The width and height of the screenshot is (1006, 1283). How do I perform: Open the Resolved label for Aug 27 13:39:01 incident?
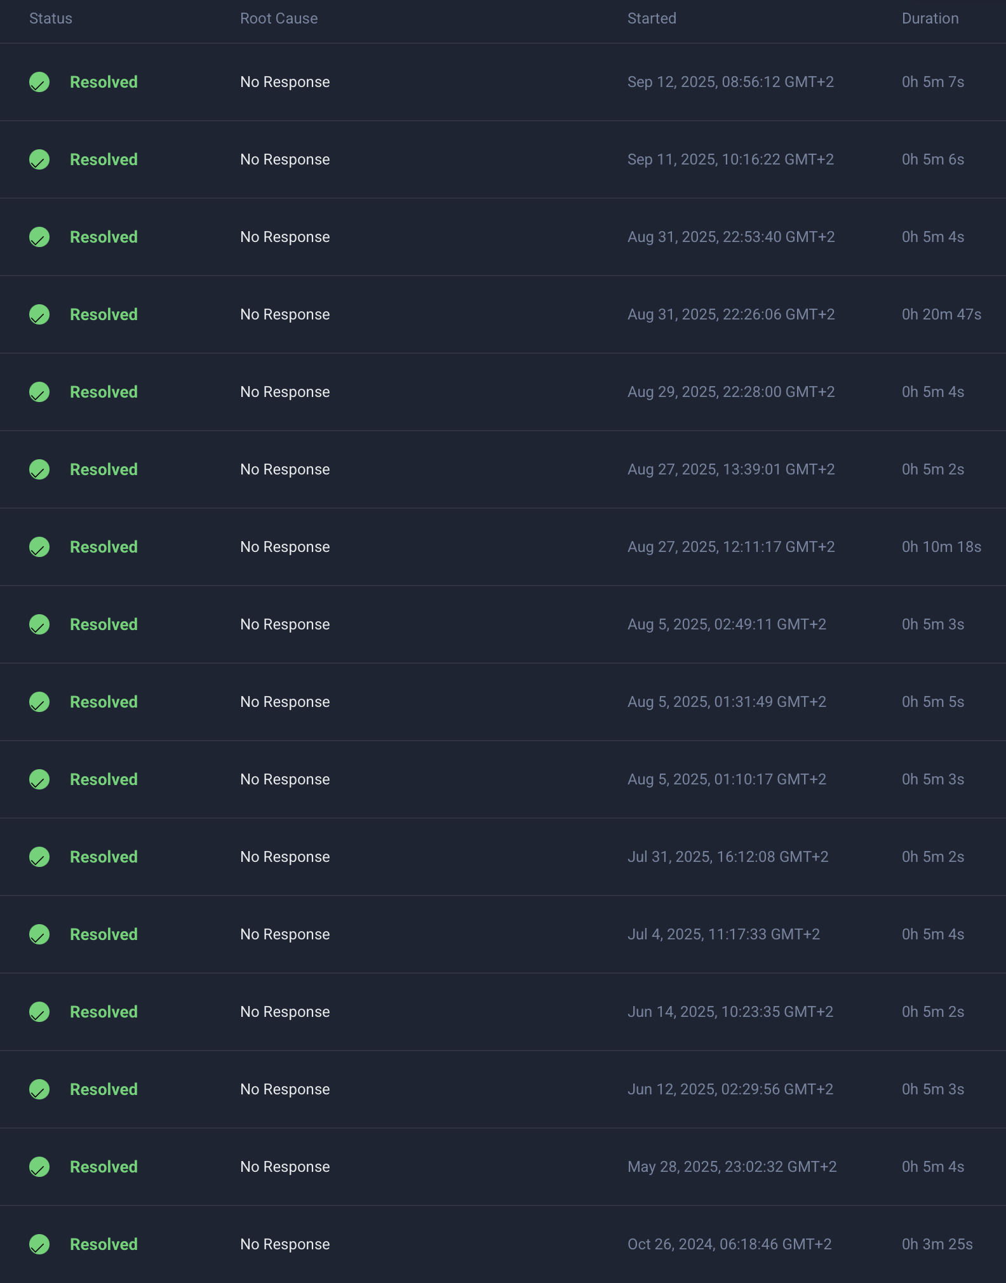(x=104, y=469)
